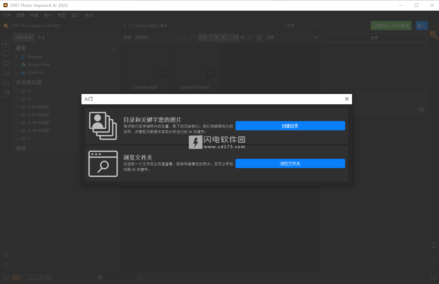Click the print icon on right edge
Screen dimensions: 439x284
tap(434, 245)
